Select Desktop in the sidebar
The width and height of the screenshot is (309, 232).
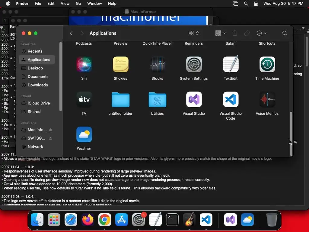click(37, 68)
